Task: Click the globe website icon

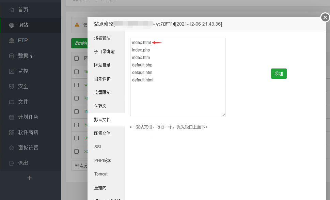Action: pos(12,25)
